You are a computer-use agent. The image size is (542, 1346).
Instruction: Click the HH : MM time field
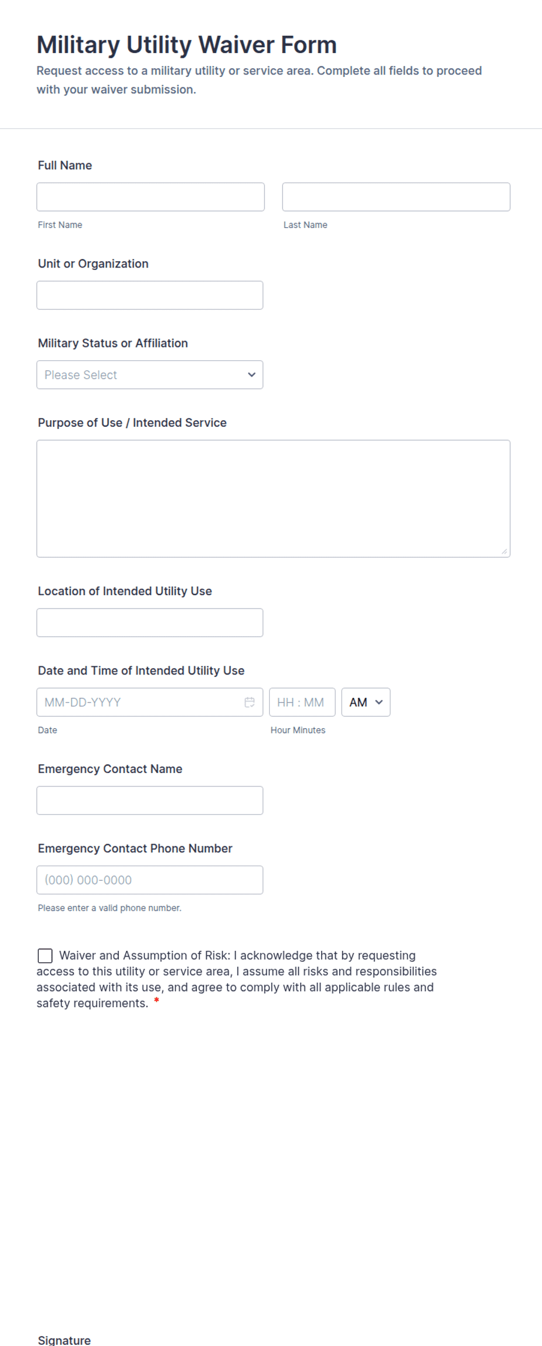click(x=302, y=702)
